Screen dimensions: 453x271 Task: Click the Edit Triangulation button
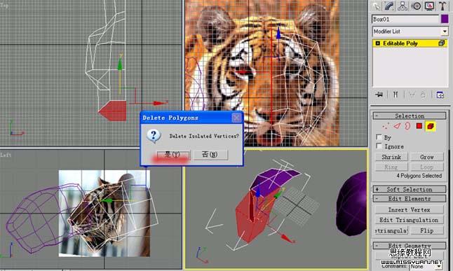(410, 220)
